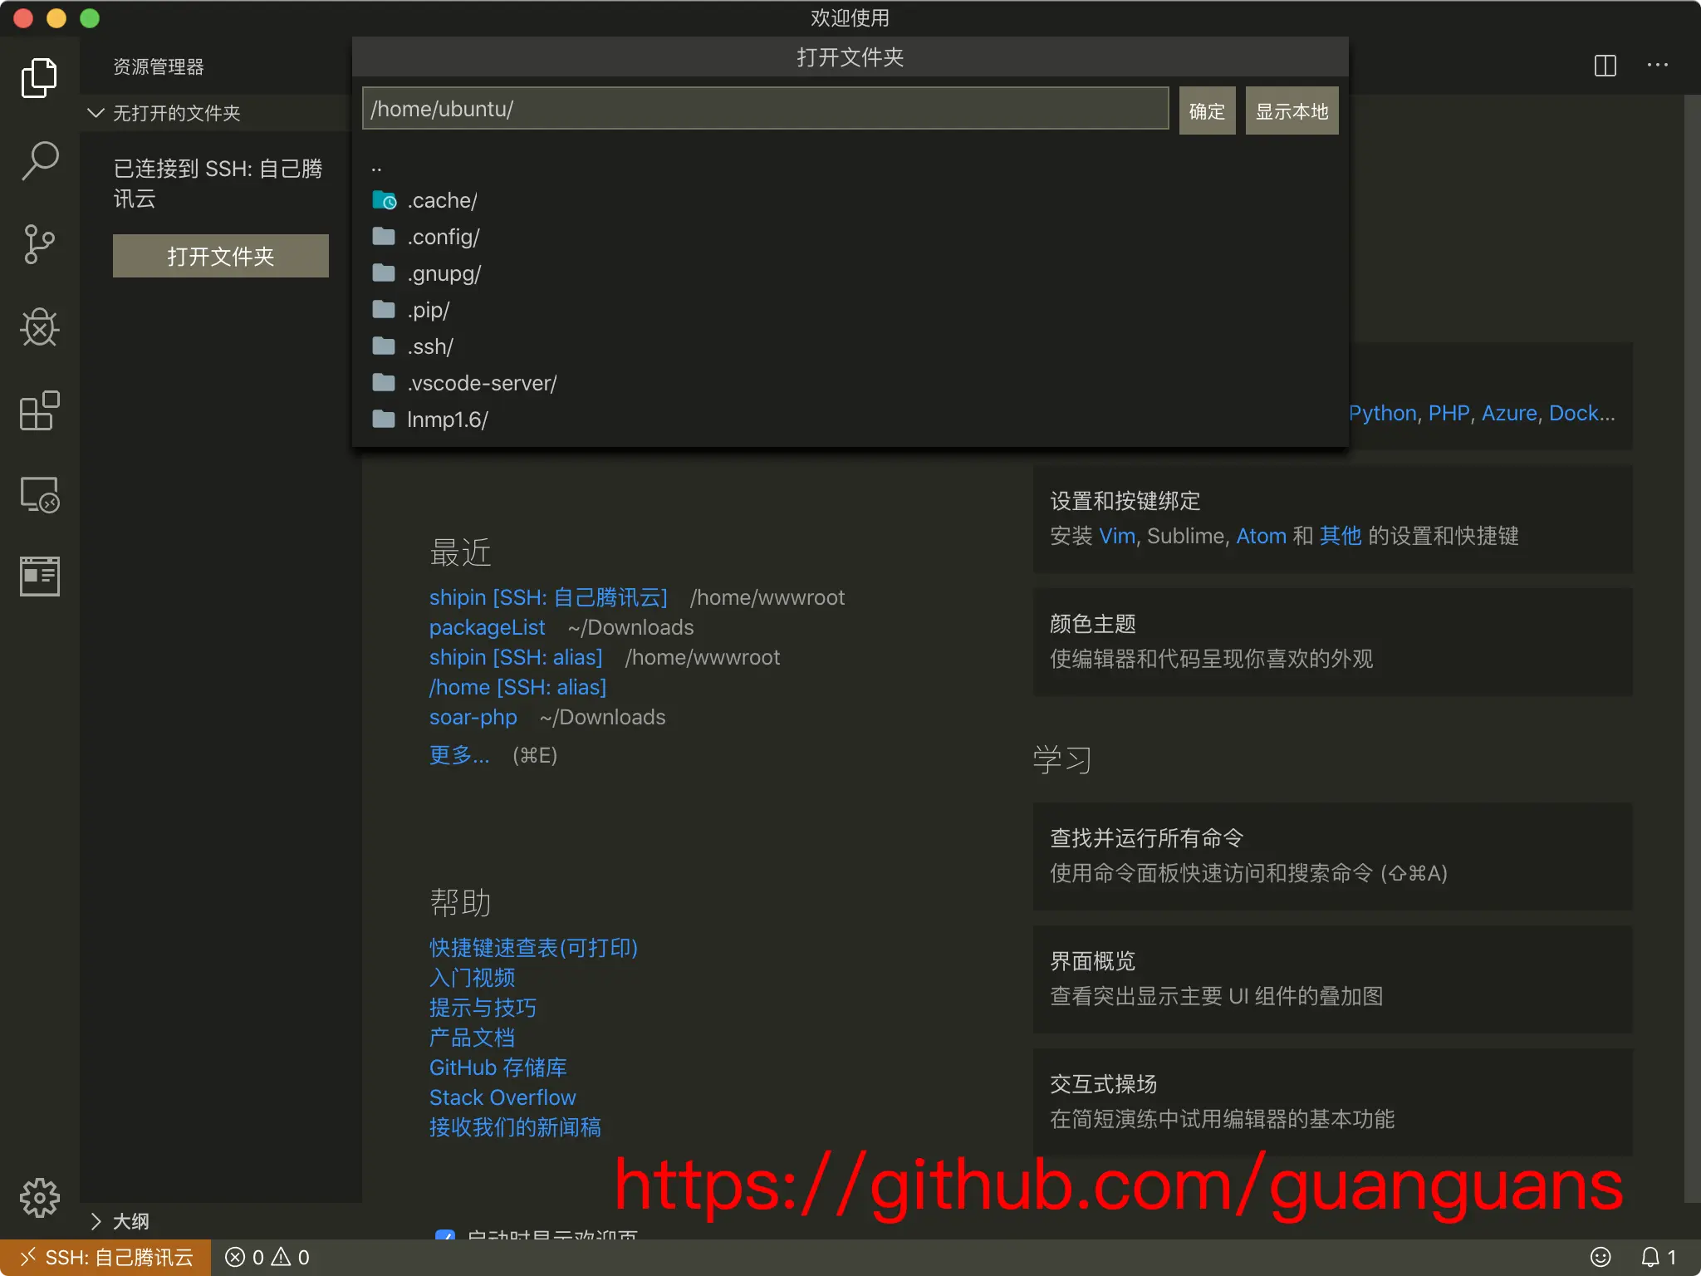Open the Search view icon
The image size is (1701, 1276).
(x=39, y=161)
